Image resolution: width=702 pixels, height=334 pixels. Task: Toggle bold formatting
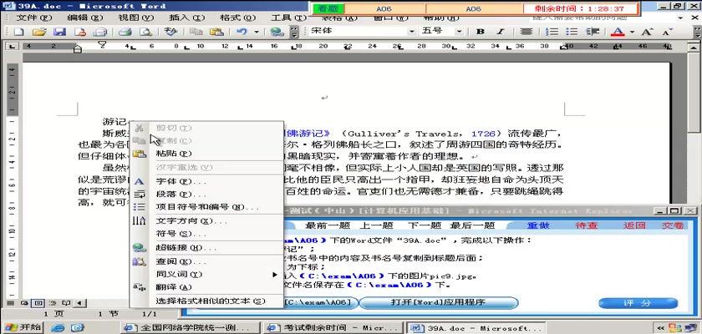481,32
